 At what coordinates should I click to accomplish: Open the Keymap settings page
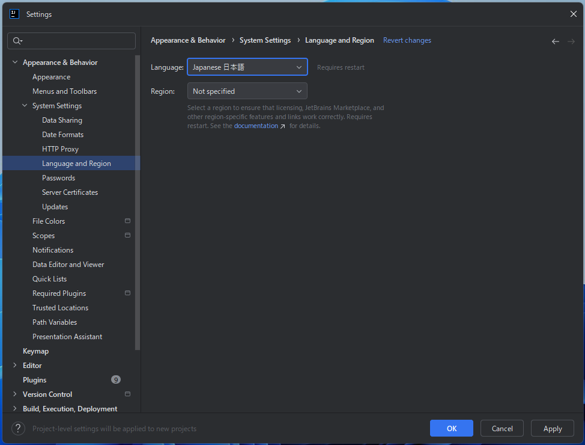click(35, 351)
